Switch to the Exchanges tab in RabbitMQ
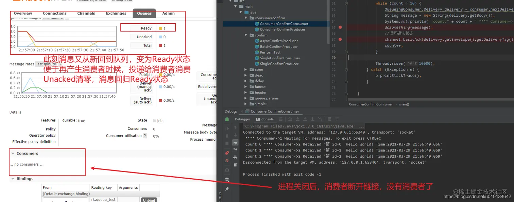514x202 pixels. (x=116, y=13)
